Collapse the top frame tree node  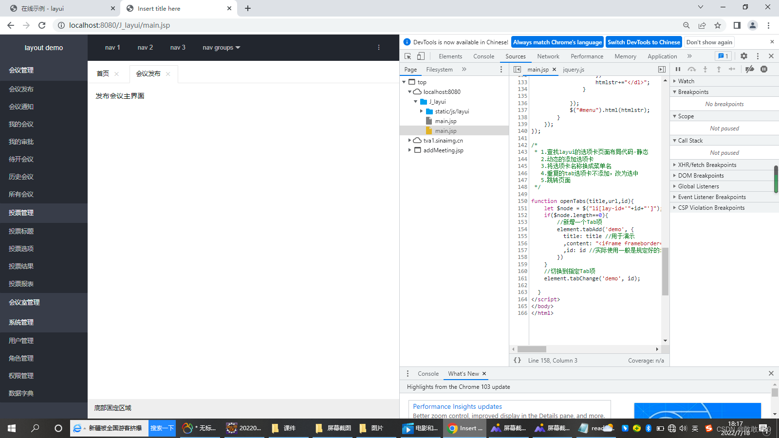(404, 82)
